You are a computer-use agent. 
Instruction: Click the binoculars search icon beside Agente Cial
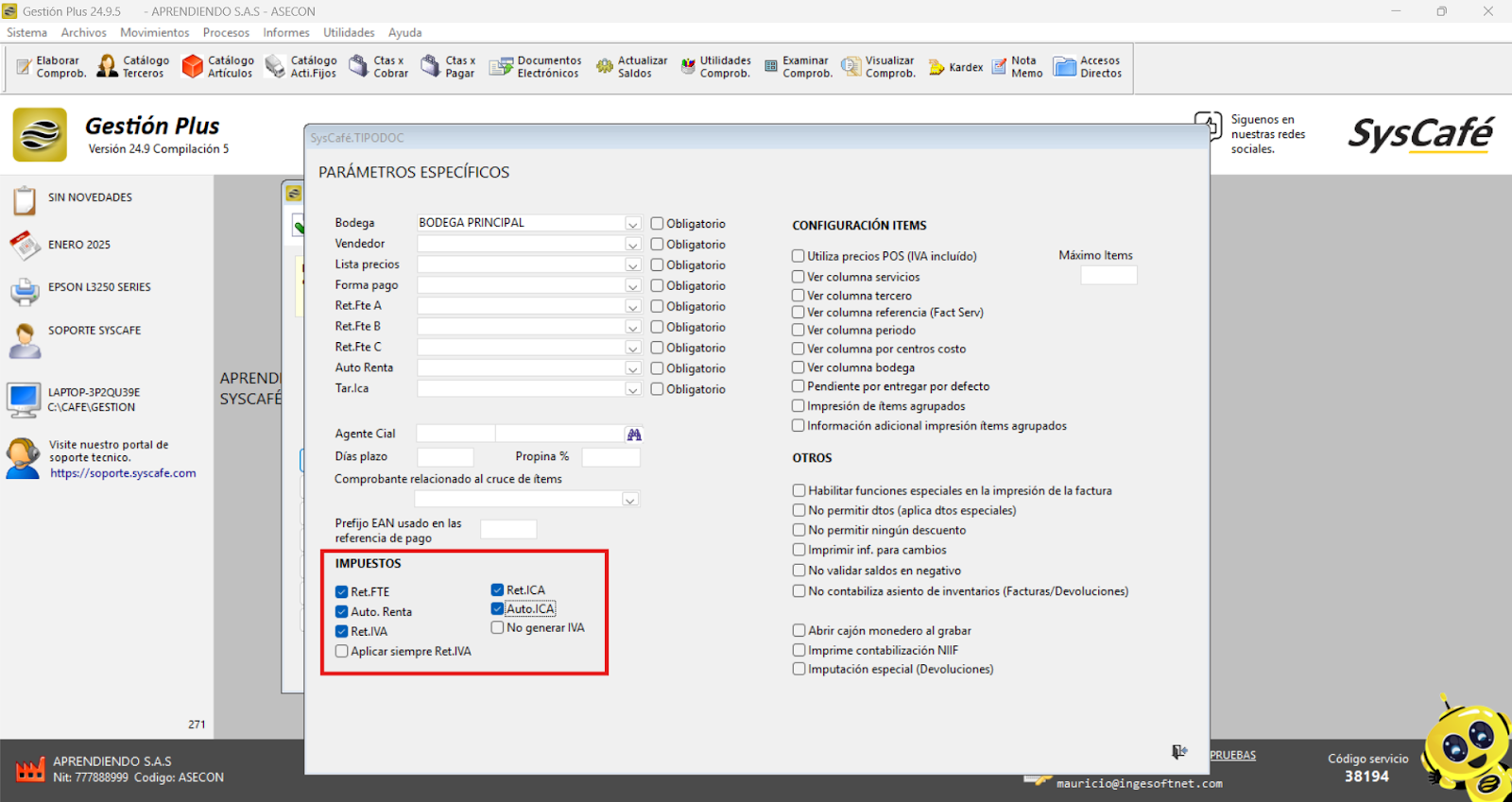pos(634,435)
